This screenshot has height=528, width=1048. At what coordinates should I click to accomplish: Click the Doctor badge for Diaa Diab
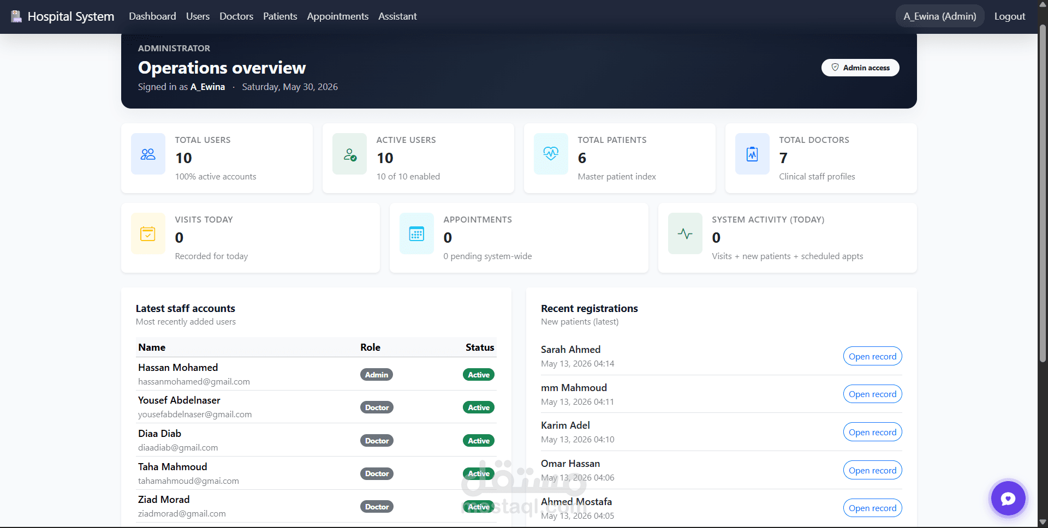pyautogui.click(x=377, y=441)
